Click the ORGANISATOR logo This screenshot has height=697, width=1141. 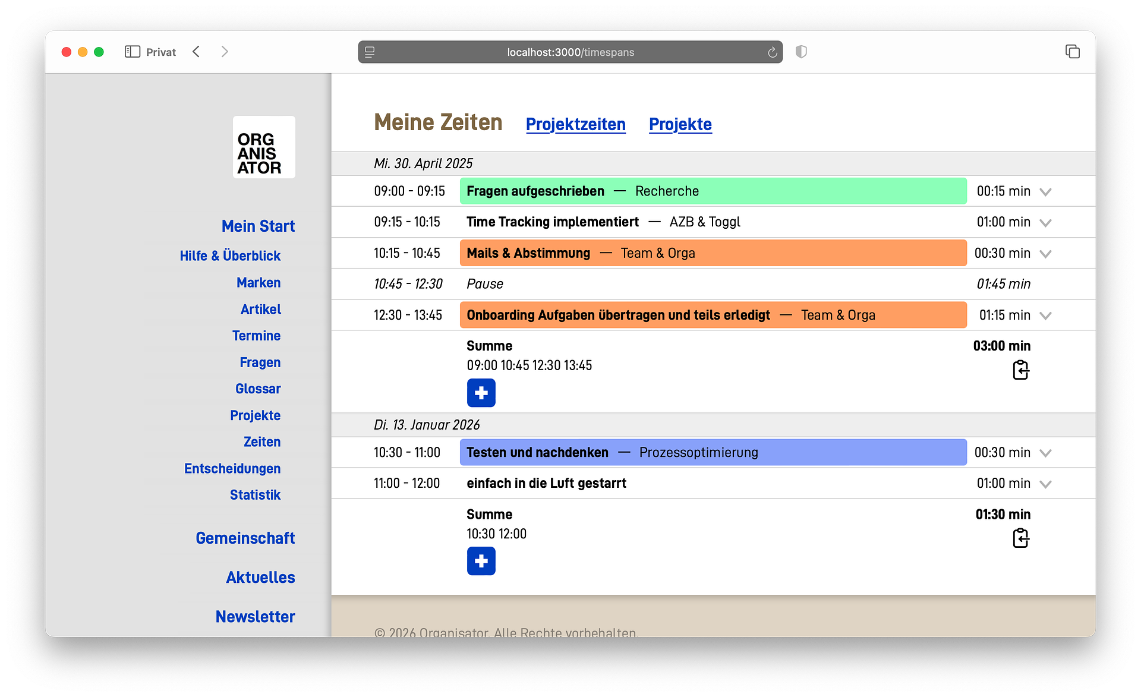264,147
